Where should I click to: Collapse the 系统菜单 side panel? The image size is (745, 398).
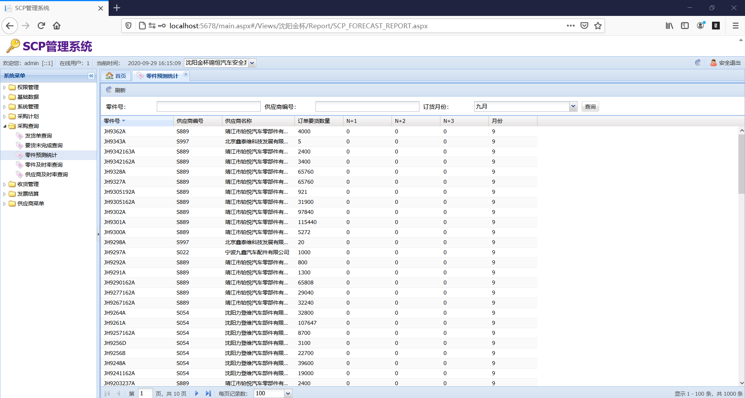click(91, 76)
